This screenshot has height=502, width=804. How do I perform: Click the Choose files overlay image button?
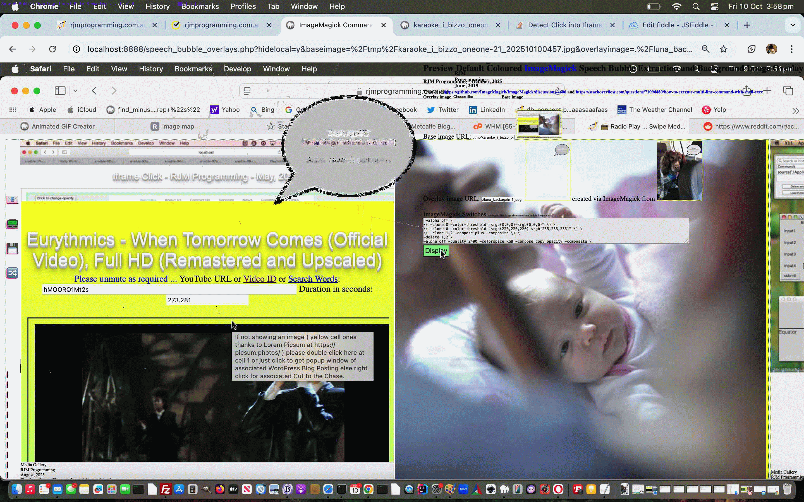(463, 97)
